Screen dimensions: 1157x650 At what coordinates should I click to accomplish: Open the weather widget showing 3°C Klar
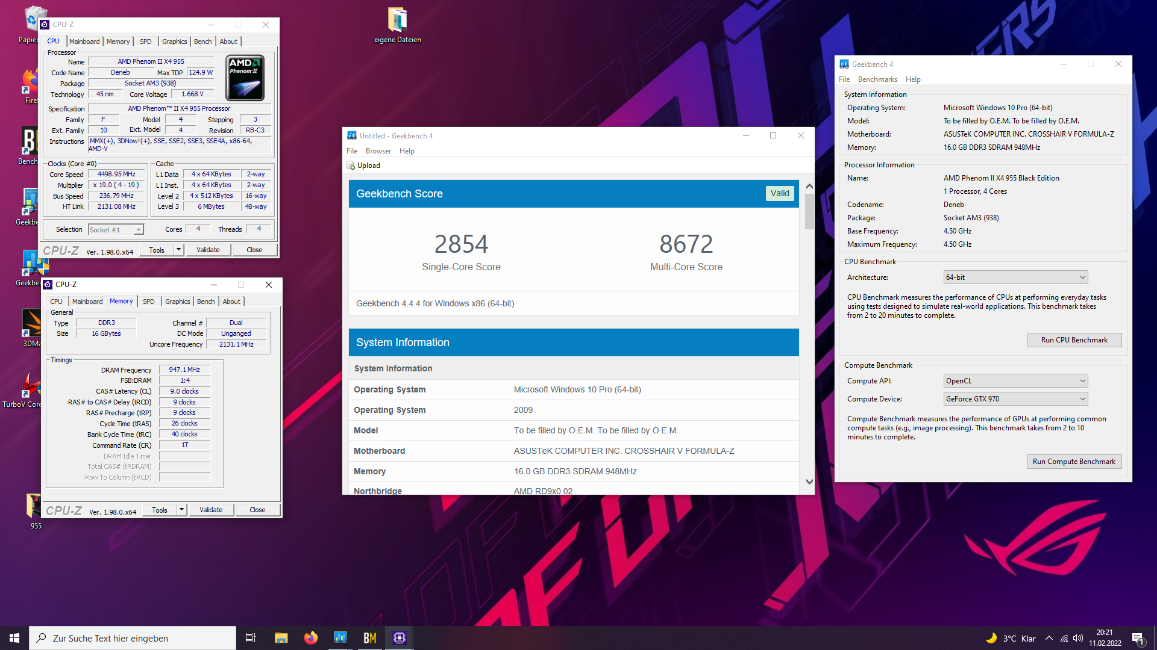pos(1011,639)
